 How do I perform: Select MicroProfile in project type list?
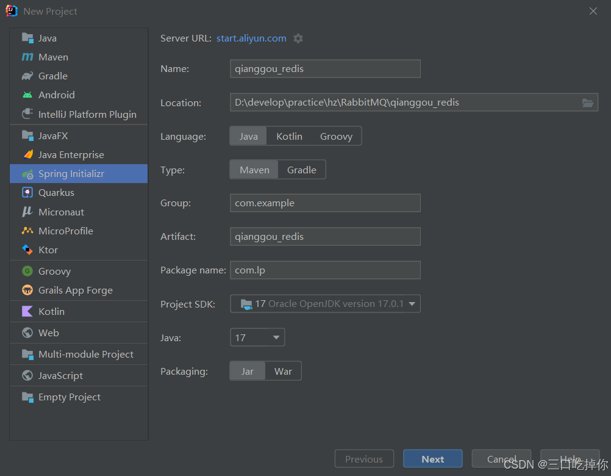tap(79, 231)
